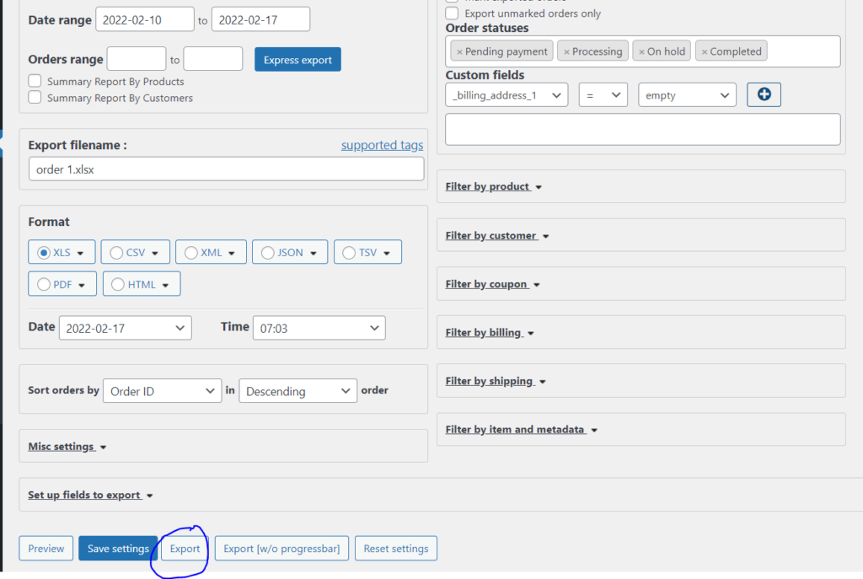Open the _billing_address_1 custom field dropdown

(x=507, y=95)
